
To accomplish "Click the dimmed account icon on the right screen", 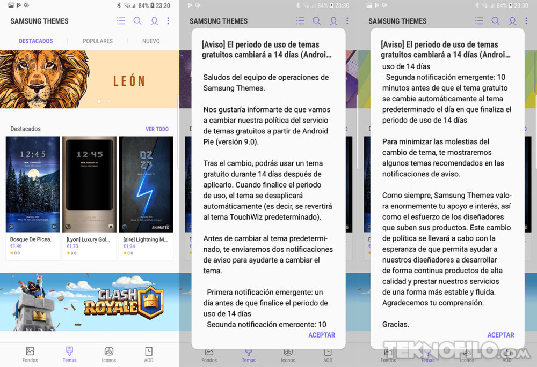I will pyautogui.click(x=512, y=21).
